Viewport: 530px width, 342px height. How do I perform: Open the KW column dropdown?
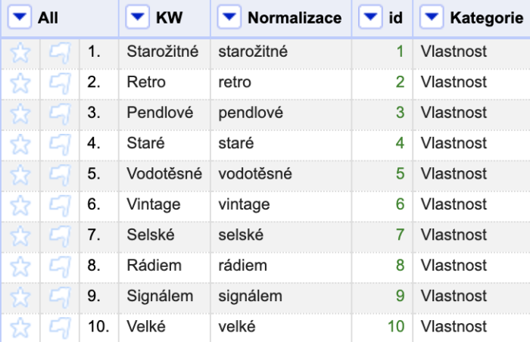coord(138,17)
